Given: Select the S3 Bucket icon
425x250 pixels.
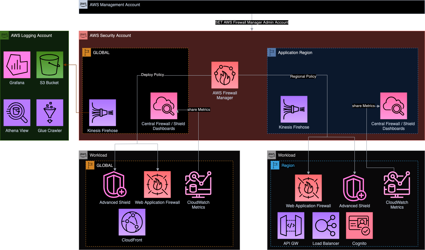Looking at the screenshot, I should click(x=50, y=65).
